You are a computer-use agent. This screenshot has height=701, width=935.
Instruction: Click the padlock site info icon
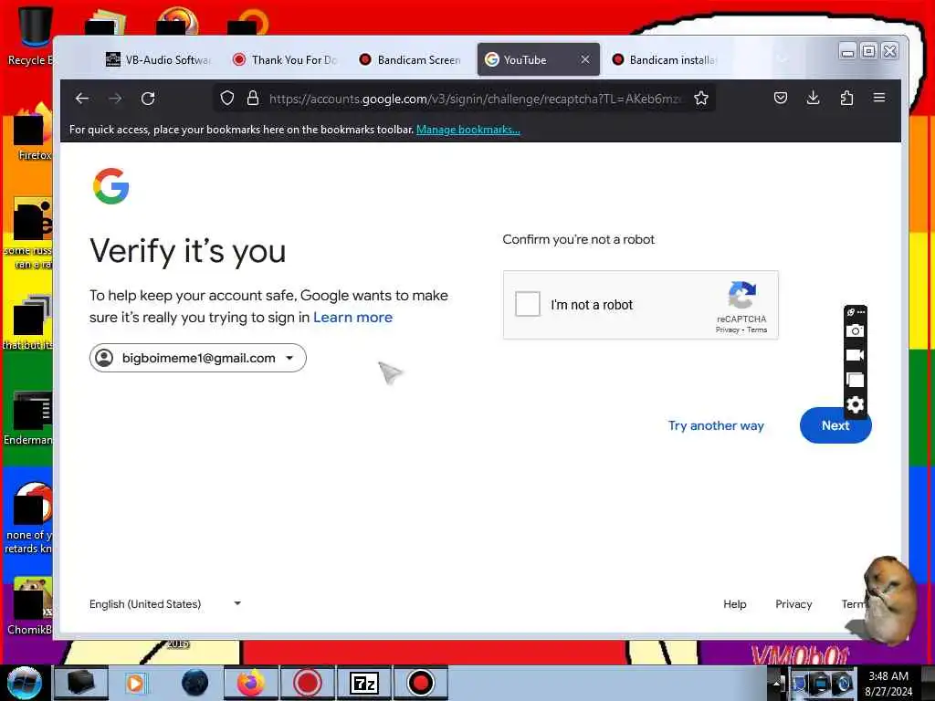253,99
